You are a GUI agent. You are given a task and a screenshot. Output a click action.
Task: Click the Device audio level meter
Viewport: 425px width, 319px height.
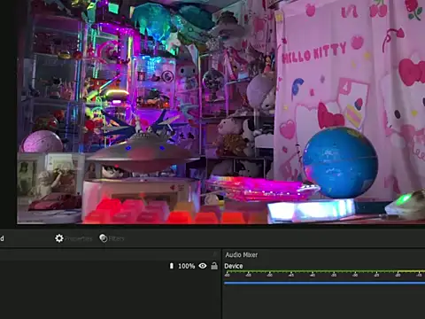(x=324, y=271)
